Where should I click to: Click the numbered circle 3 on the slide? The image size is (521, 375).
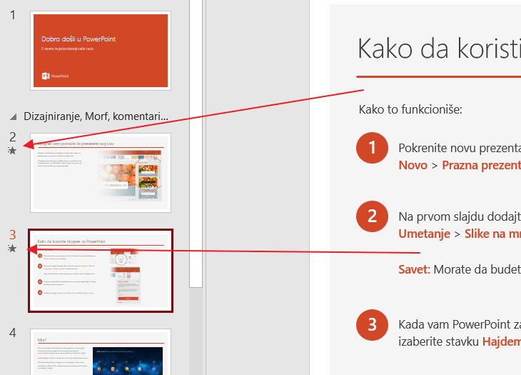[x=372, y=325]
